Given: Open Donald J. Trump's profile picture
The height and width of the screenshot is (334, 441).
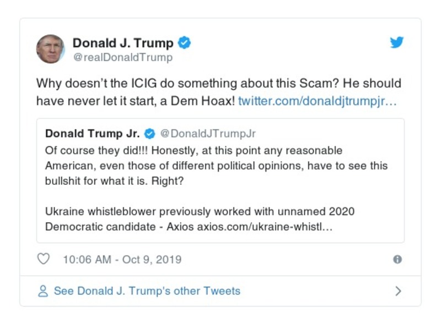Looking at the screenshot, I should coord(50,49).
